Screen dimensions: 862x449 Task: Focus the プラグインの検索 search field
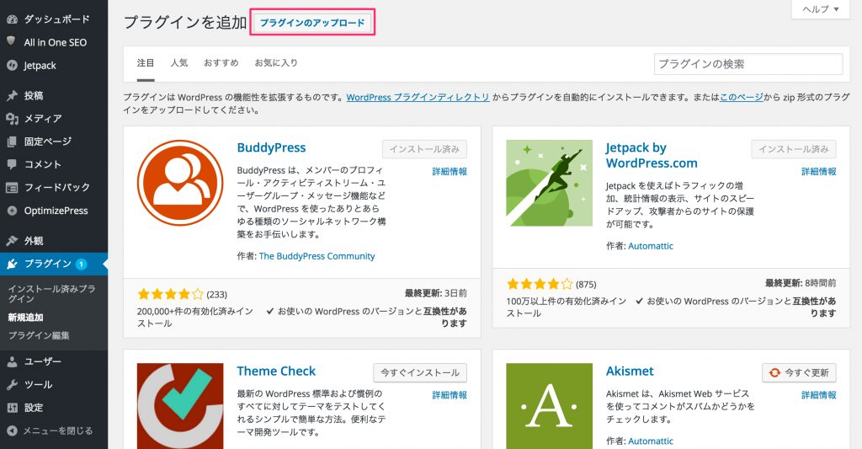(748, 64)
